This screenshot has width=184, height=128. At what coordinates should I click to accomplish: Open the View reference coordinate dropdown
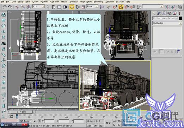pos(92,6)
